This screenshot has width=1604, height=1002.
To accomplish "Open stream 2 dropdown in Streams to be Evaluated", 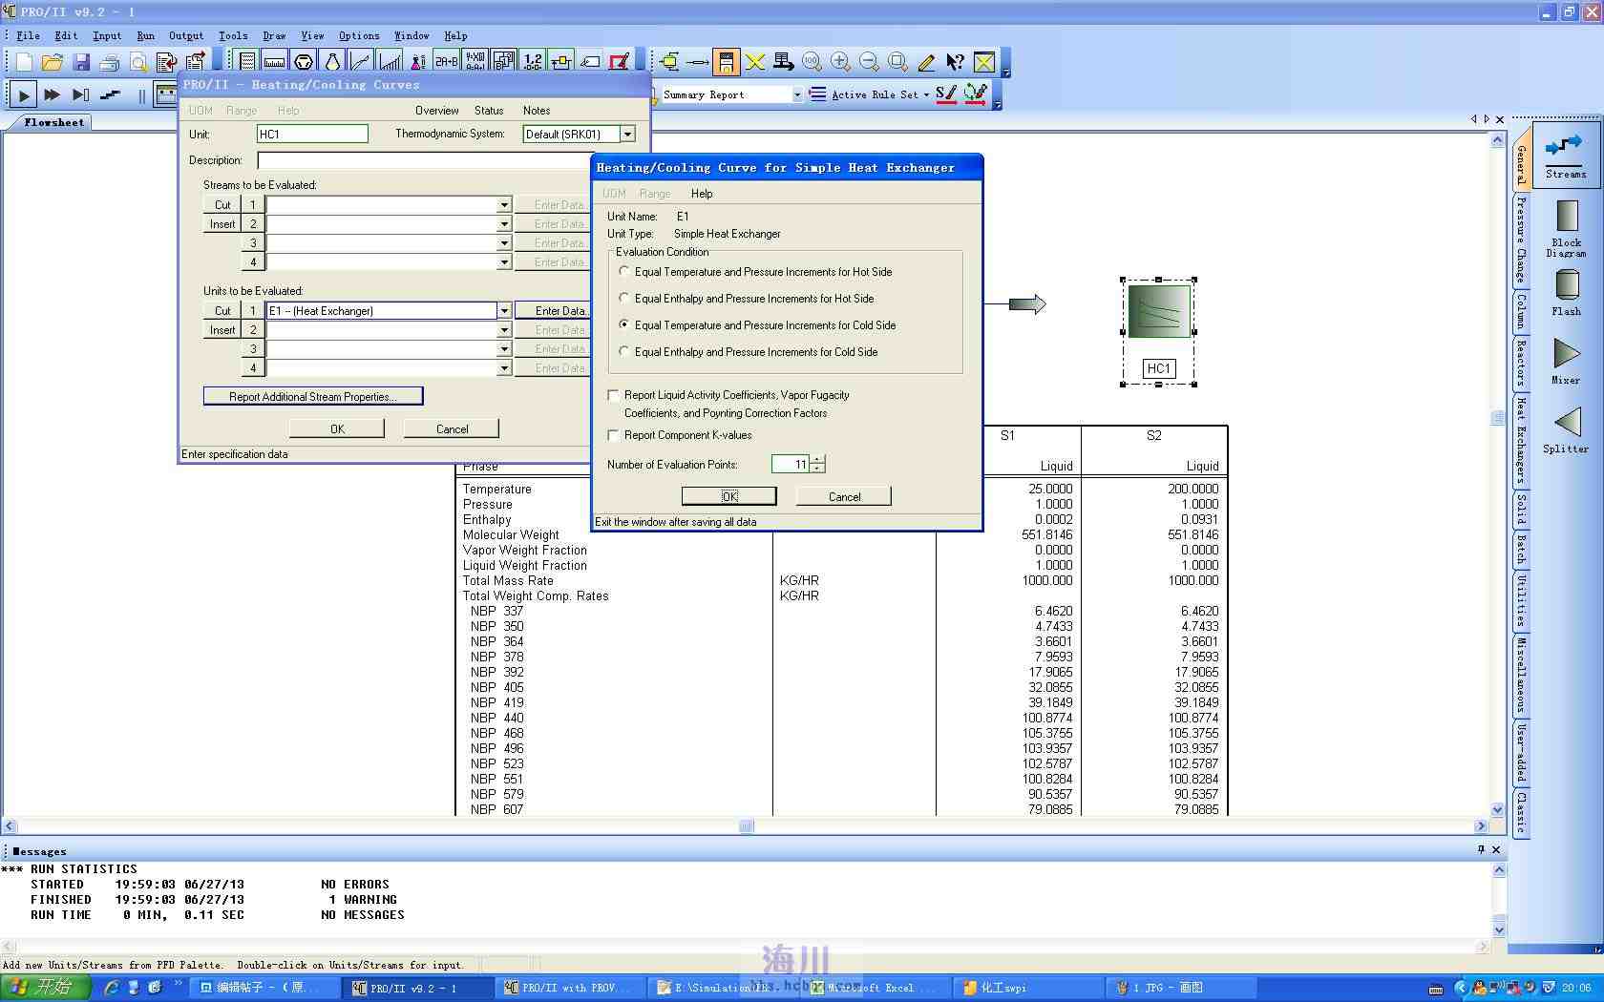I will (x=504, y=224).
